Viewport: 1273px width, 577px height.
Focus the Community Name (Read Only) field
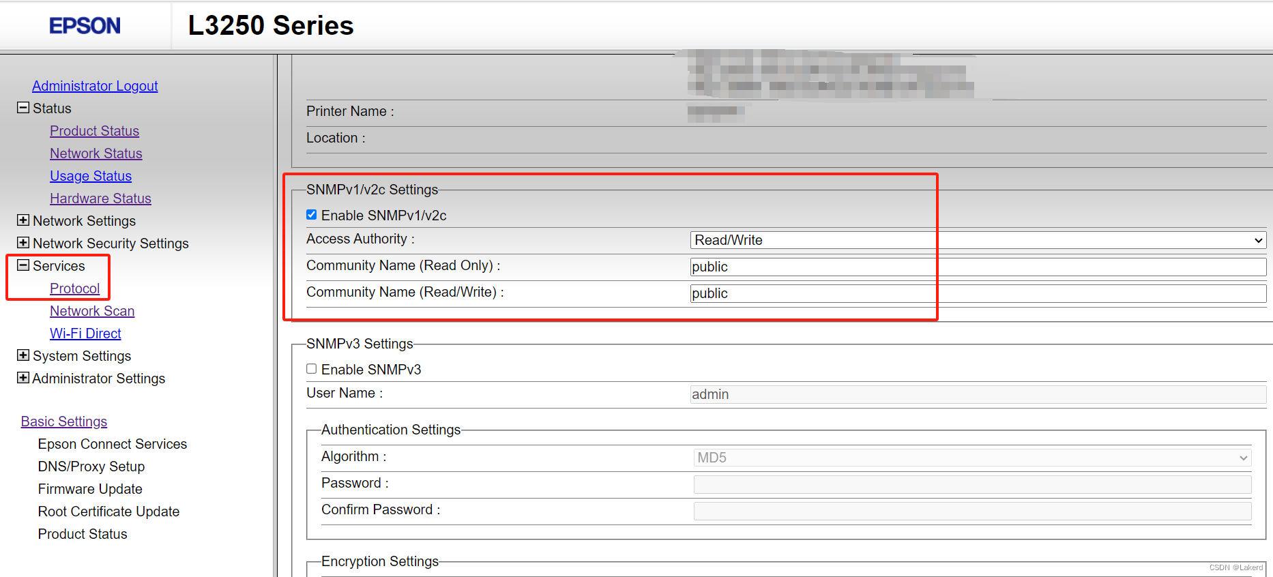978,267
